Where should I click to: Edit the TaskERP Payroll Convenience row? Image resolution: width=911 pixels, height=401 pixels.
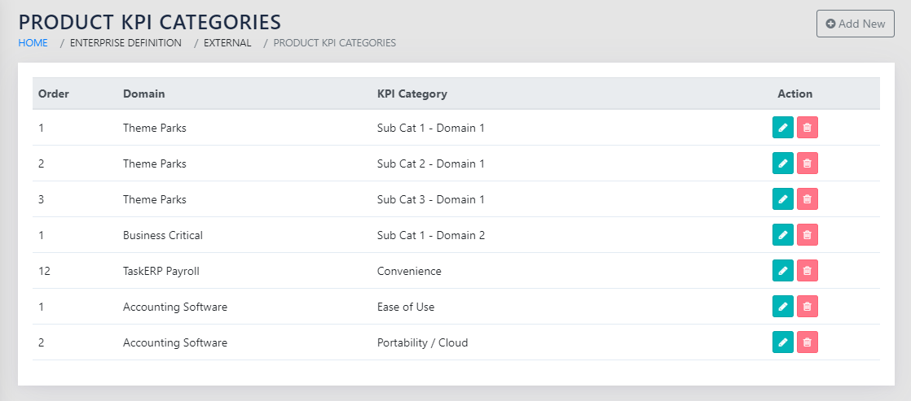[x=782, y=271]
